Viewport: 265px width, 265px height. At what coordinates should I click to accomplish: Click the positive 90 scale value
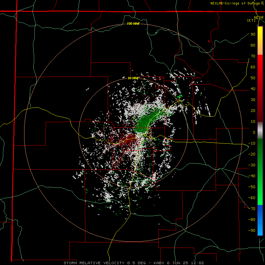(x=253, y=34)
